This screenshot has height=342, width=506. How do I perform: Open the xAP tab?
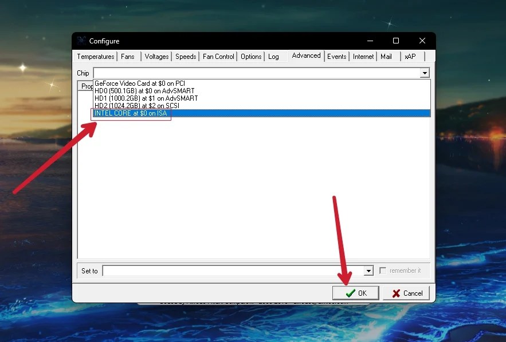pos(410,56)
